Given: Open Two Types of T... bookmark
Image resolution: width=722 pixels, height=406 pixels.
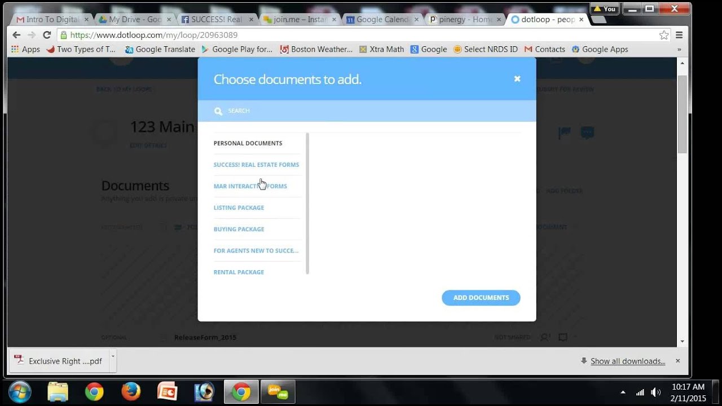Looking at the screenshot, I should [81, 50].
